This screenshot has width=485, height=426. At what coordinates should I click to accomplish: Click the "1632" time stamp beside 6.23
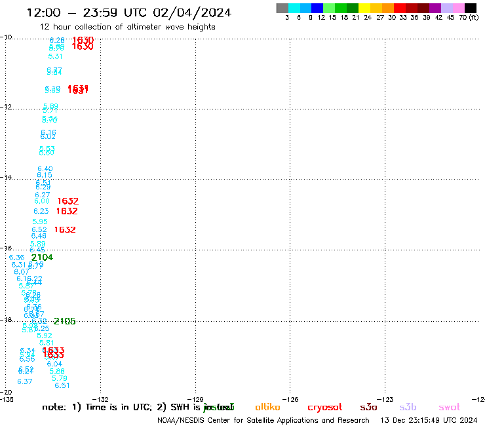(67, 211)
